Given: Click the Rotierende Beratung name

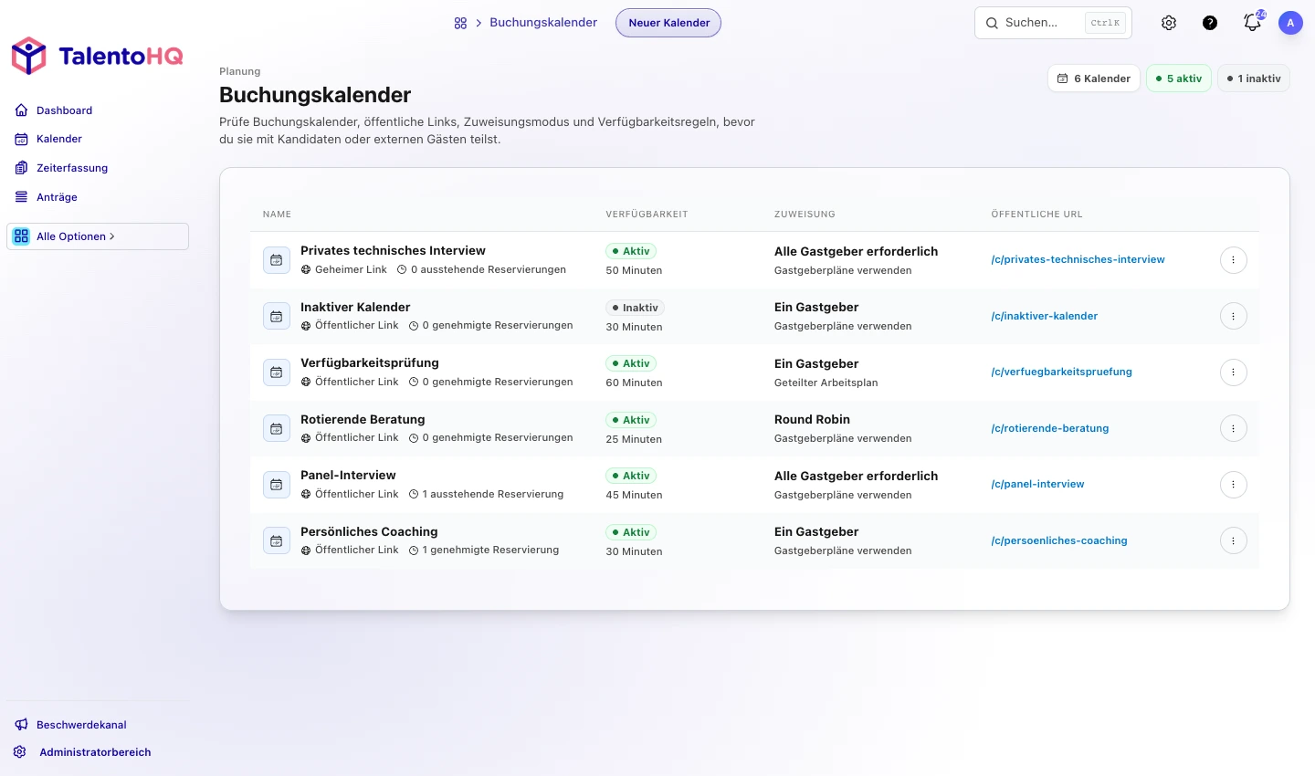Looking at the screenshot, I should tap(363, 420).
